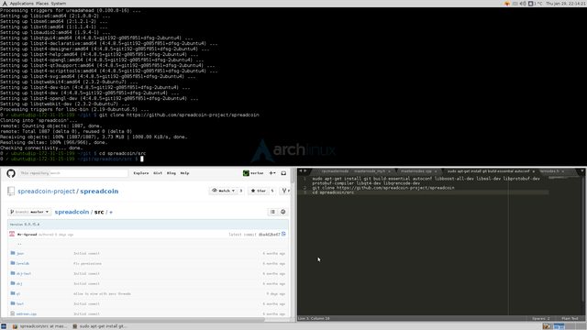587x330 pixels.
Task: Click the 'Fix permissions' commit message
Action: [87, 264]
